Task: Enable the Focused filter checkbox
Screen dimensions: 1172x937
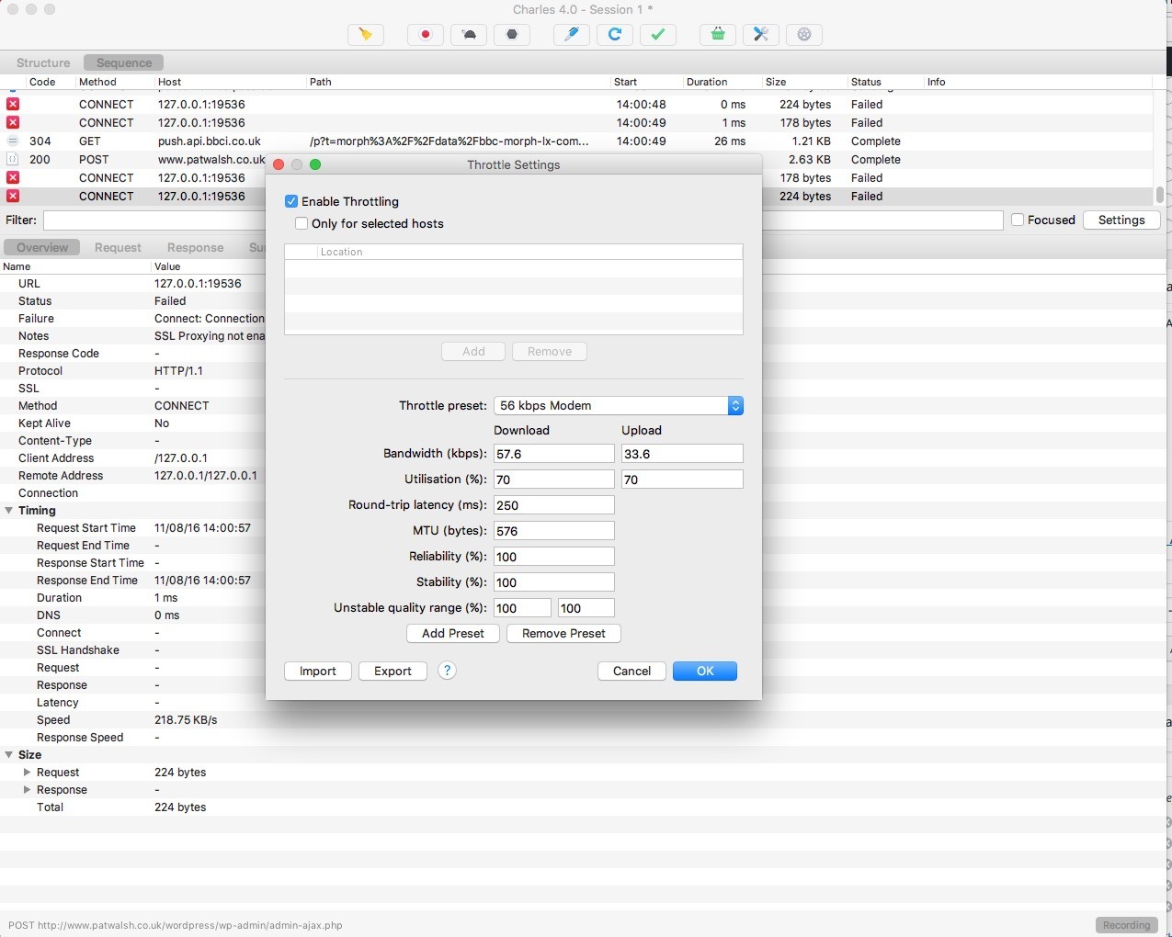Action: pos(1018,220)
